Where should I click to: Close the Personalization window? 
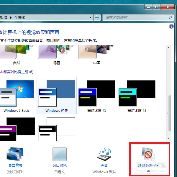[168, 7]
